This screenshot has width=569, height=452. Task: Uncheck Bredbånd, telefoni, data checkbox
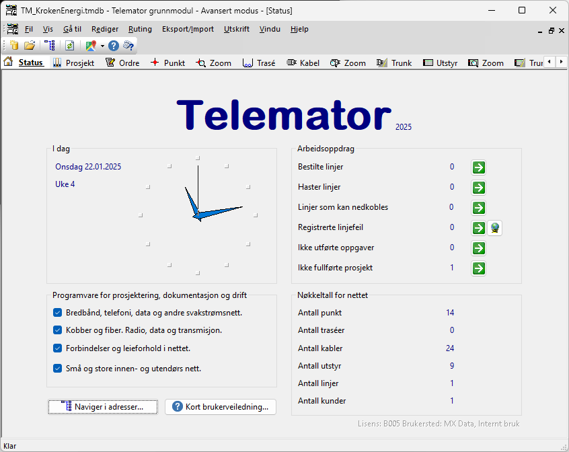[57, 313]
